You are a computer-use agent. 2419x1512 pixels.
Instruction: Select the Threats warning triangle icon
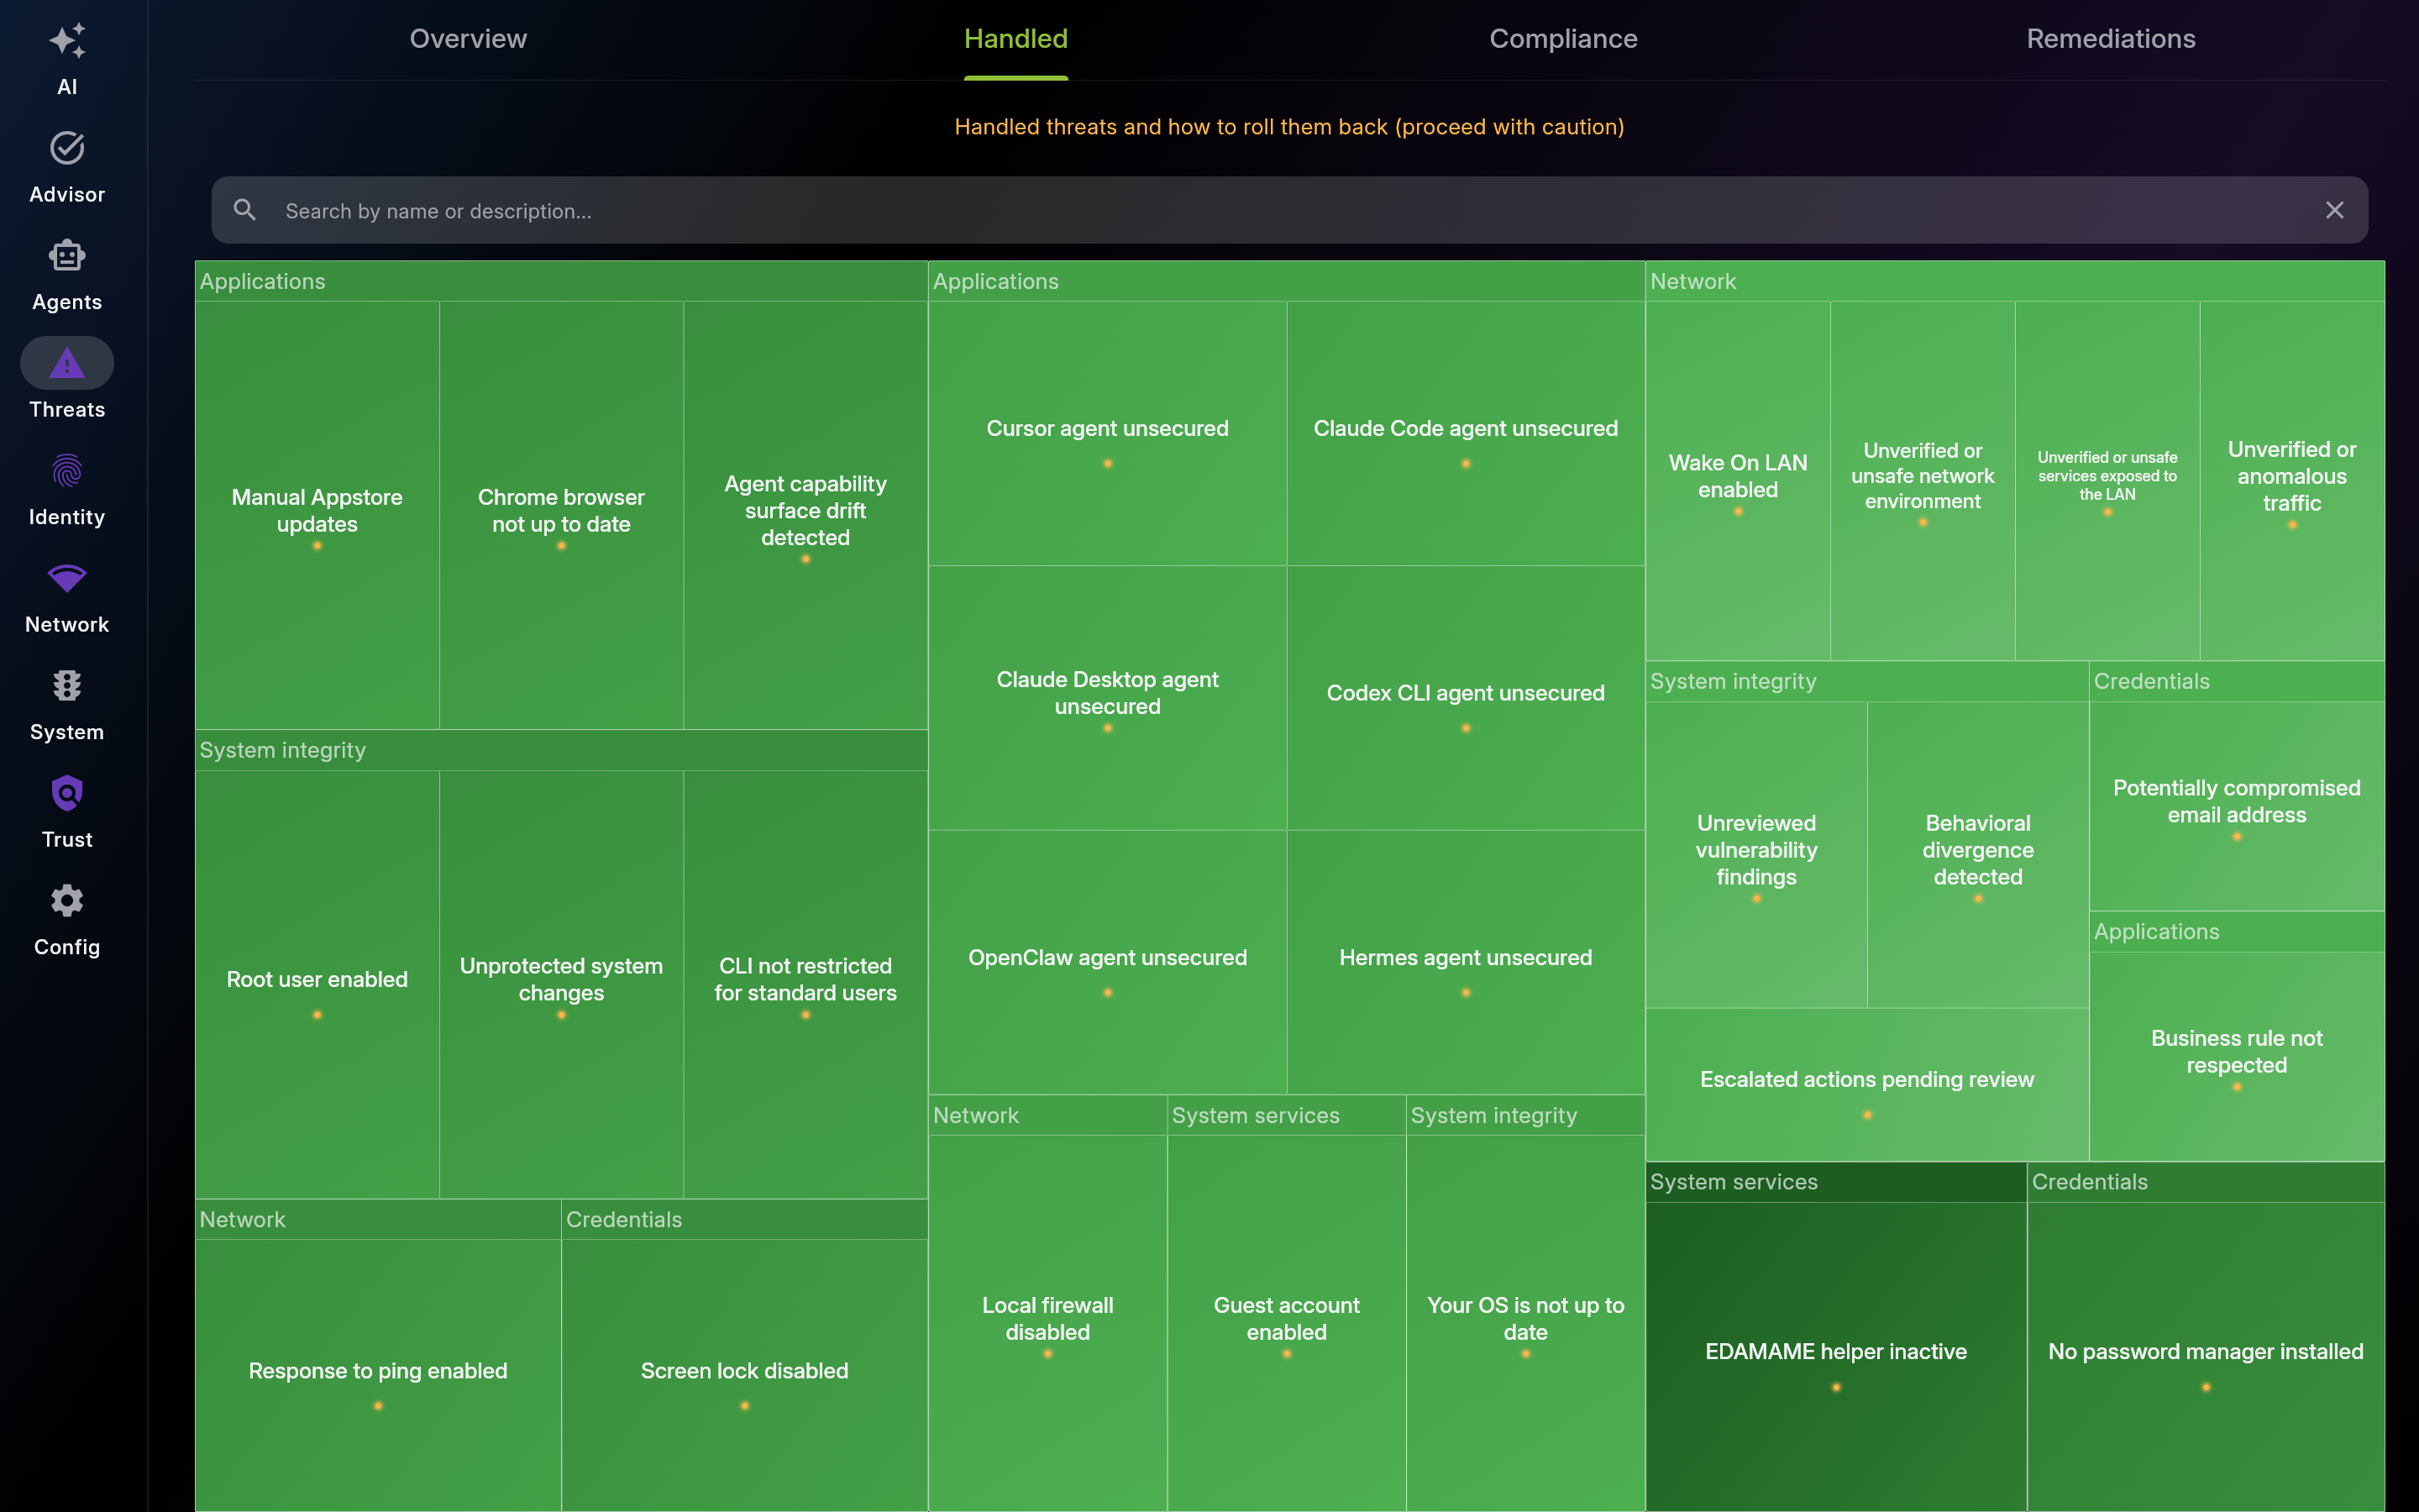click(x=67, y=363)
